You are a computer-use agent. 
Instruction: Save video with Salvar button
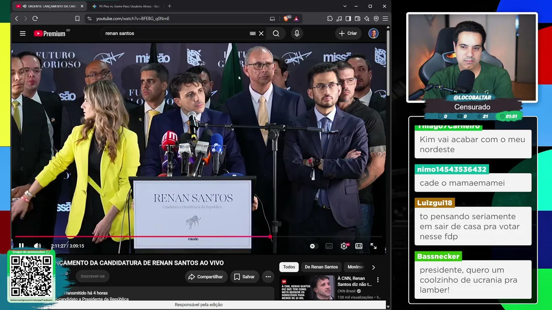244,277
